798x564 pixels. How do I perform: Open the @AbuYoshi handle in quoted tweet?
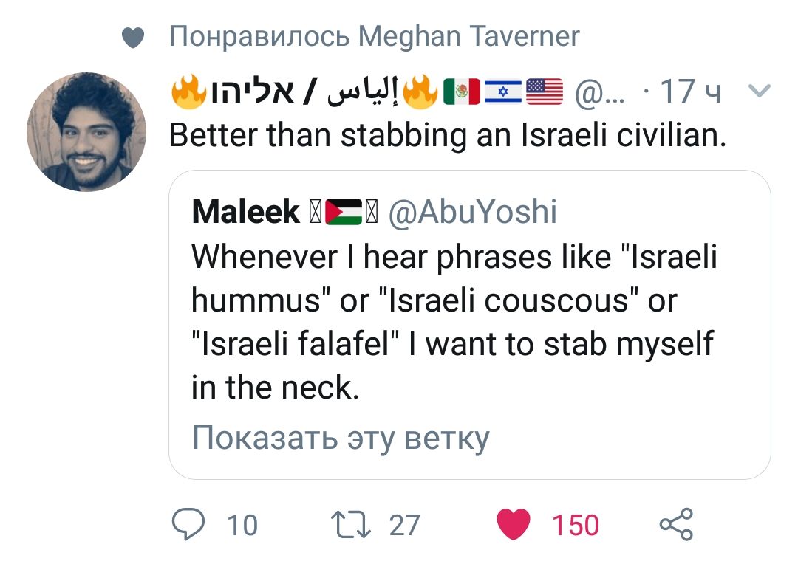tap(471, 213)
